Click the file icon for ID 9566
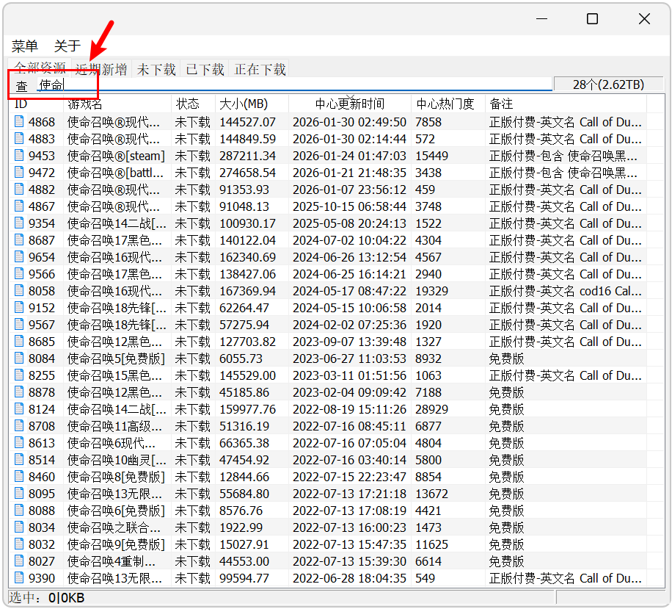 [x=19, y=274]
